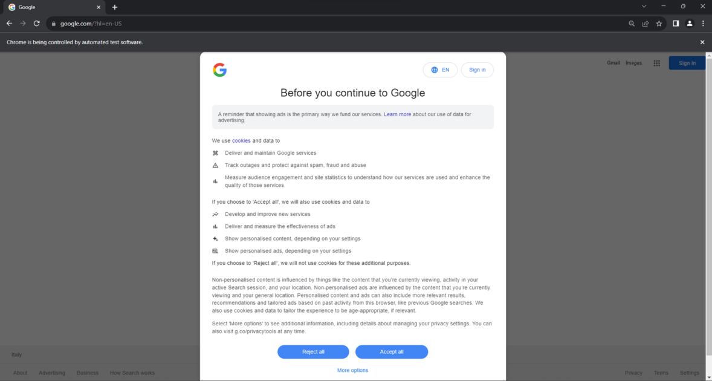712x381 pixels.
Task: Click the back navigation arrow
Action: tap(9, 24)
